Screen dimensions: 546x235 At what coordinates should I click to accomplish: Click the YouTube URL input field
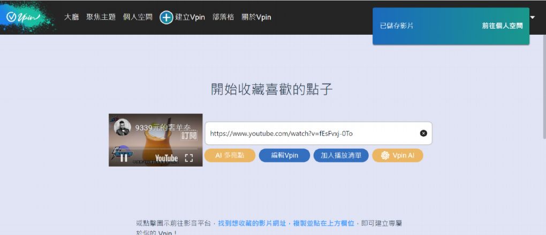pos(318,133)
